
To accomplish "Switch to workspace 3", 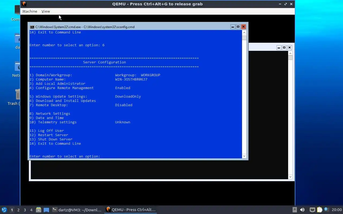I will tap(25, 210).
